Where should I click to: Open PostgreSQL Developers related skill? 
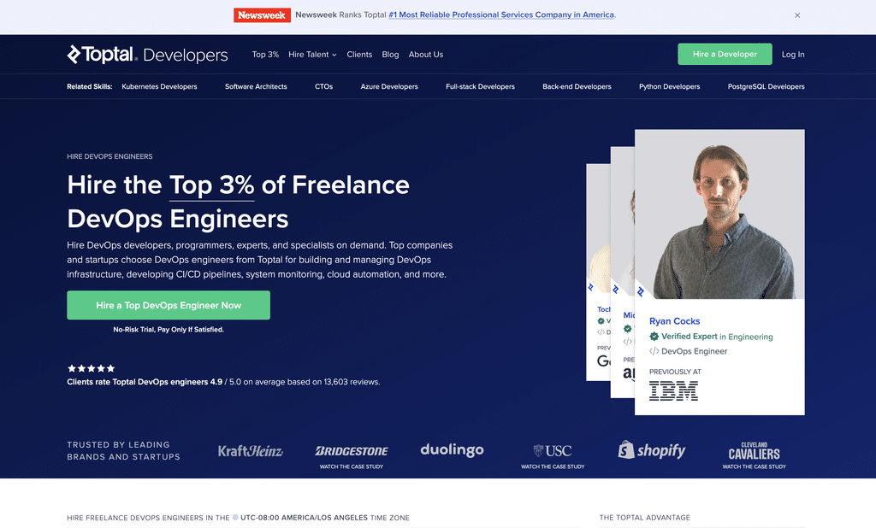point(766,86)
